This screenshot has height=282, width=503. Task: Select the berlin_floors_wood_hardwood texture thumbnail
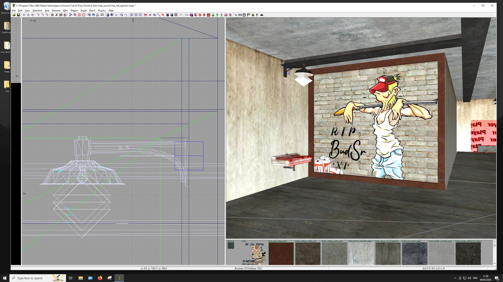tap(388, 254)
